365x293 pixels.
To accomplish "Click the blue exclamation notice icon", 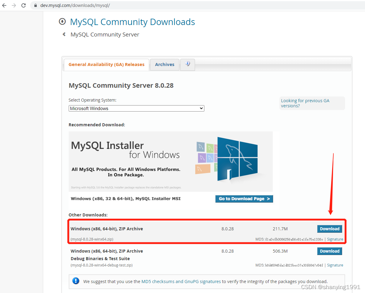I will tap(76, 281).
